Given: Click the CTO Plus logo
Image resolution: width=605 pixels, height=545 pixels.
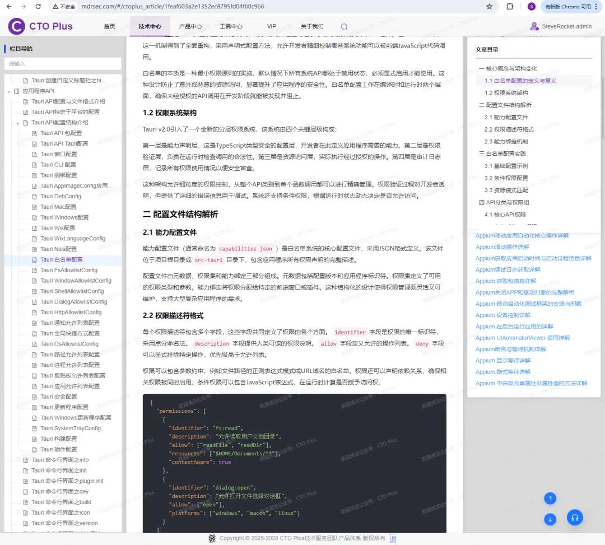Looking at the screenshot, I should pyautogui.click(x=40, y=26).
